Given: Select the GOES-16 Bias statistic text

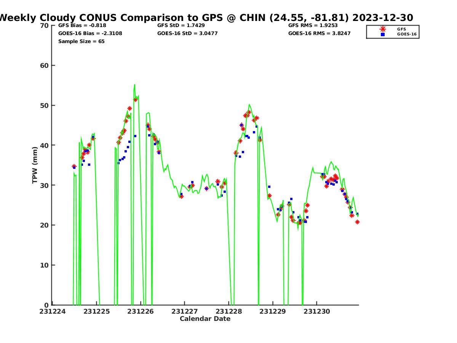Looking at the screenshot, I should (x=90, y=34).
